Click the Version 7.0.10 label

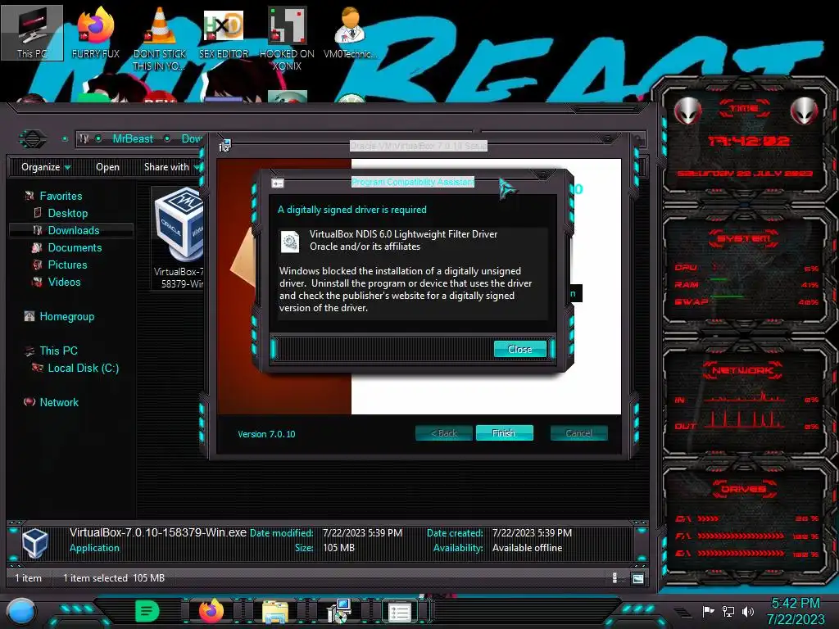click(x=266, y=434)
